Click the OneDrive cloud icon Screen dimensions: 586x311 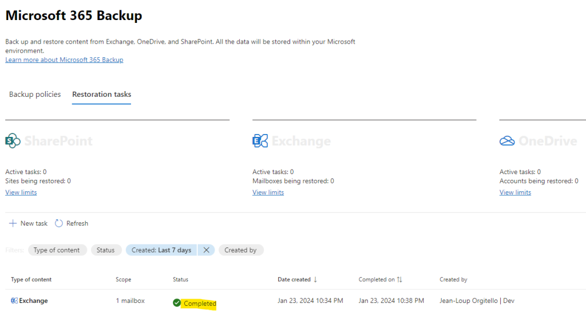coord(507,141)
